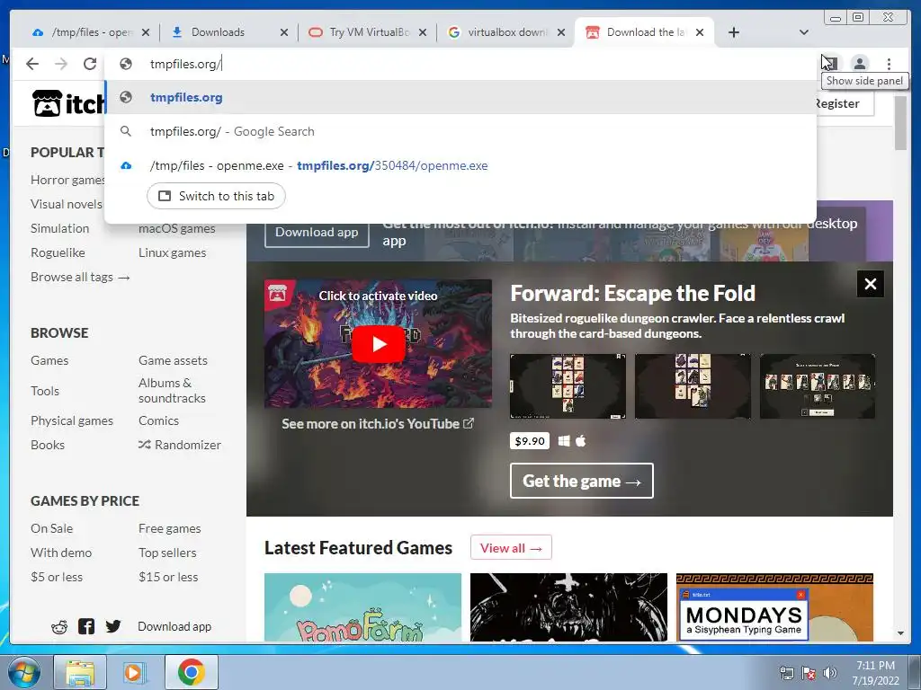Viewport: 921px width, 690px height.
Task: Open Windows Explorer from taskbar
Action: click(80, 672)
